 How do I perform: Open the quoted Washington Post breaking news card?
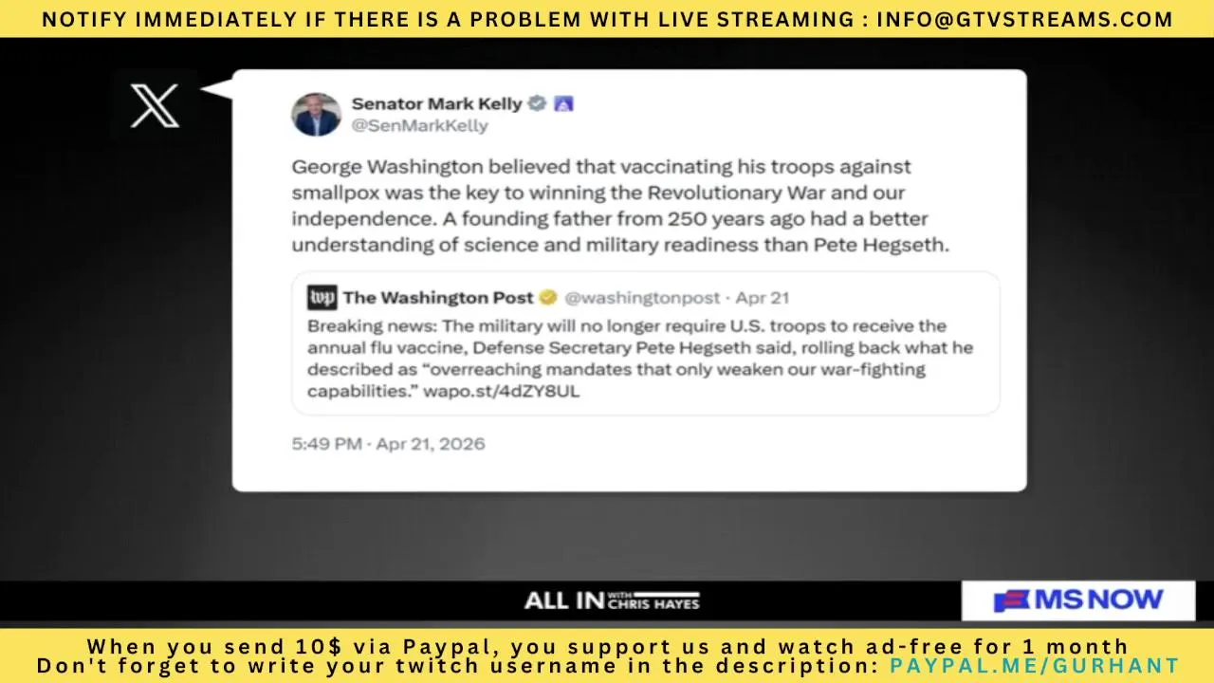(x=646, y=343)
